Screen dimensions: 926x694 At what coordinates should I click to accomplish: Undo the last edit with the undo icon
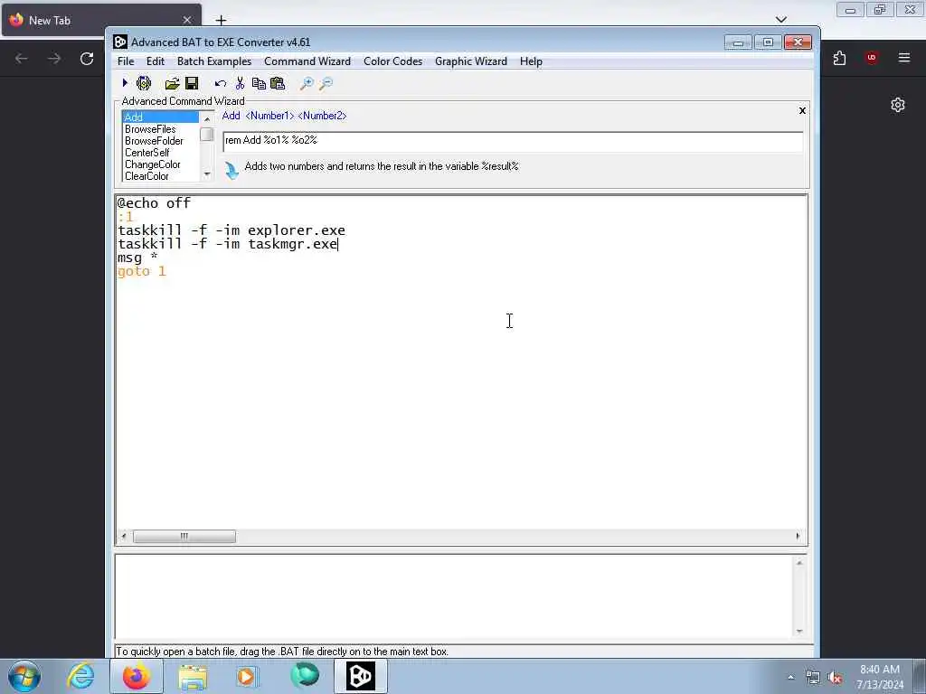(221, 84)
